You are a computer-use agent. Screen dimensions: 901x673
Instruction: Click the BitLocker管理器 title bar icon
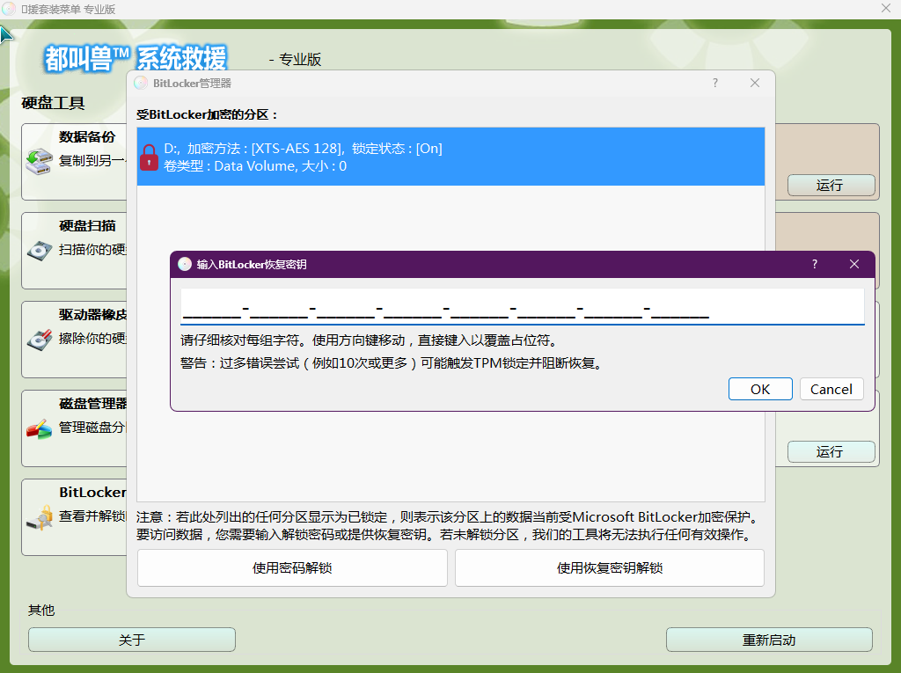(x=141, y=82)
